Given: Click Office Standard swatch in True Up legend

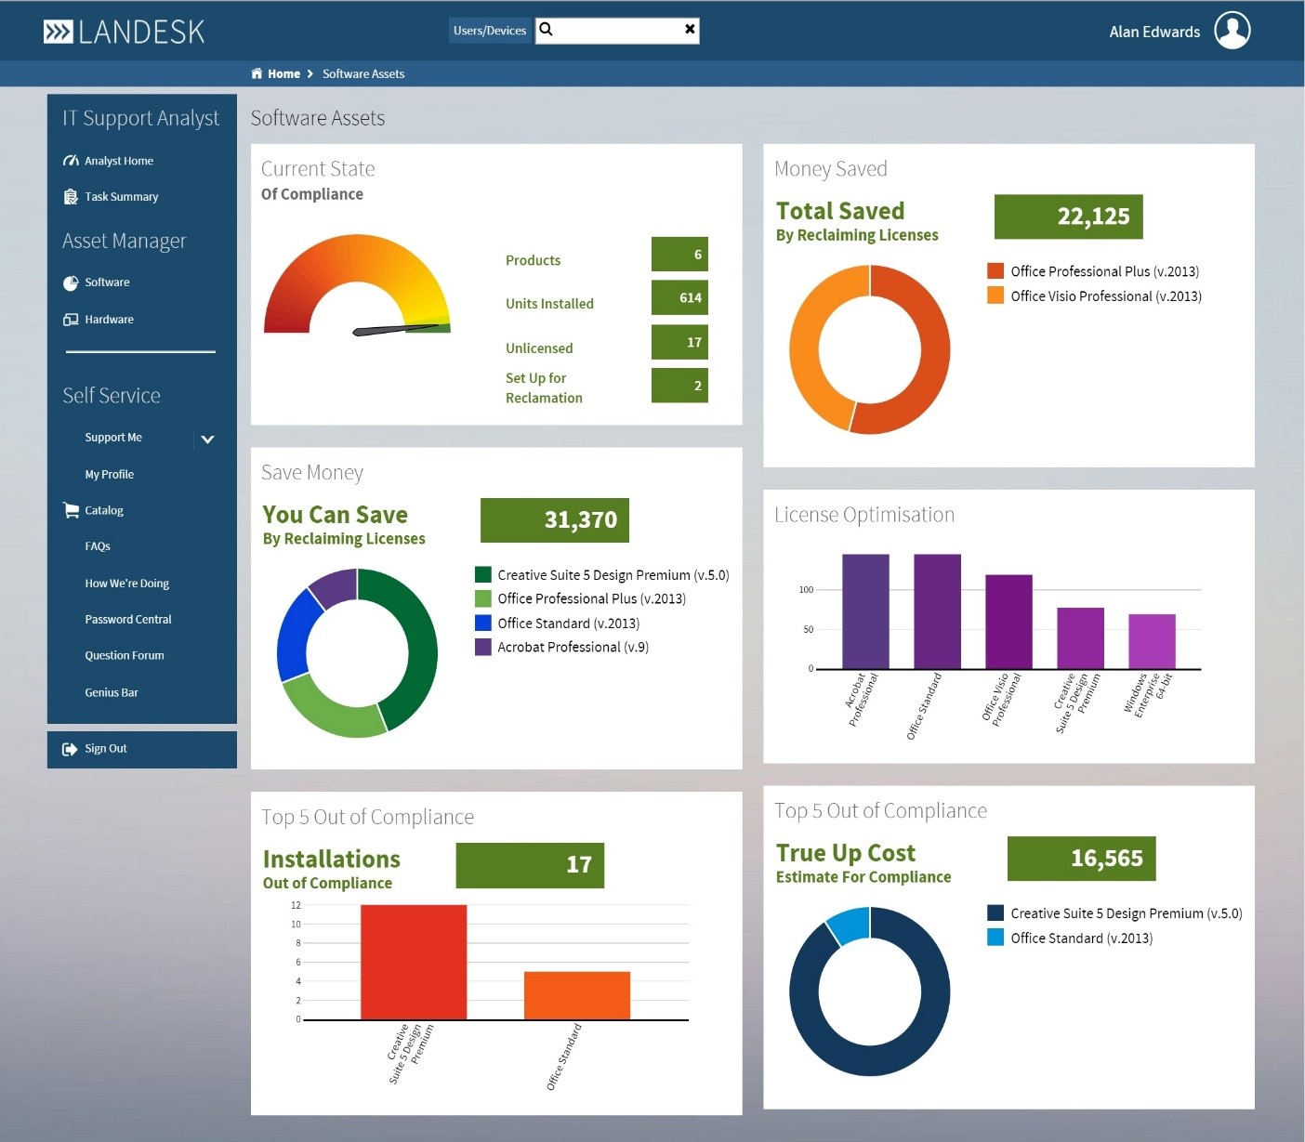Looking at the screenshot, I should coord(995,938).
